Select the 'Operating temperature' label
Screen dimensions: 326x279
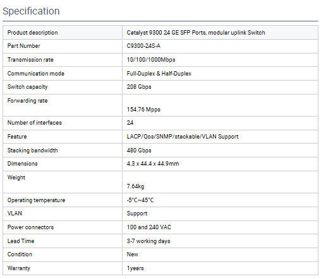pos(36,200)
